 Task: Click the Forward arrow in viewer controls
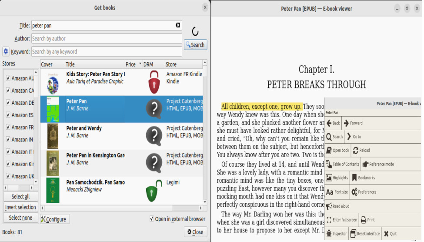[x=353, y=123]
